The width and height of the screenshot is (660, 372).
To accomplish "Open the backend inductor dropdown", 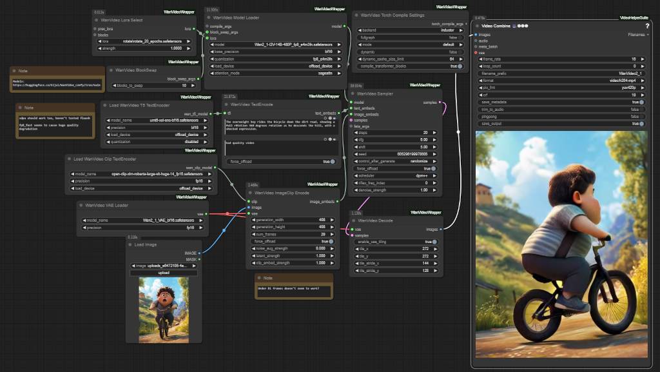I will (410, 30).
